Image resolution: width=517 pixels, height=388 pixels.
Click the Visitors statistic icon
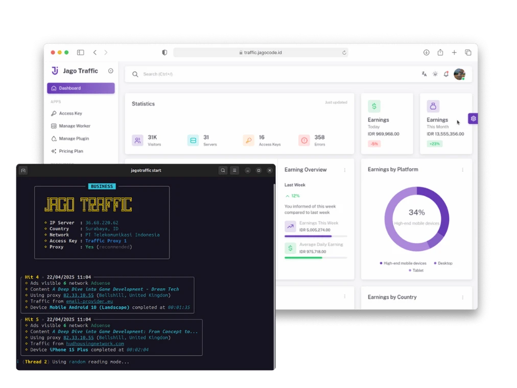tap(137, 140)
